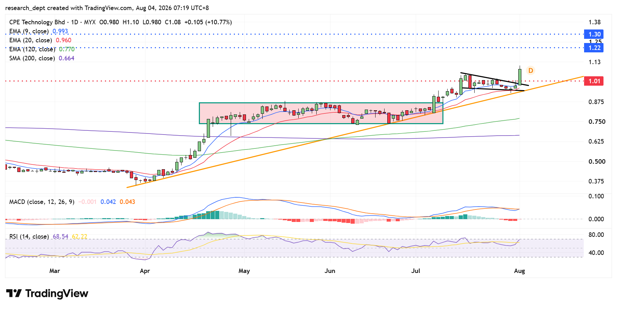
Task: Click the 1.38 price axis label
Action: (594, 22)
